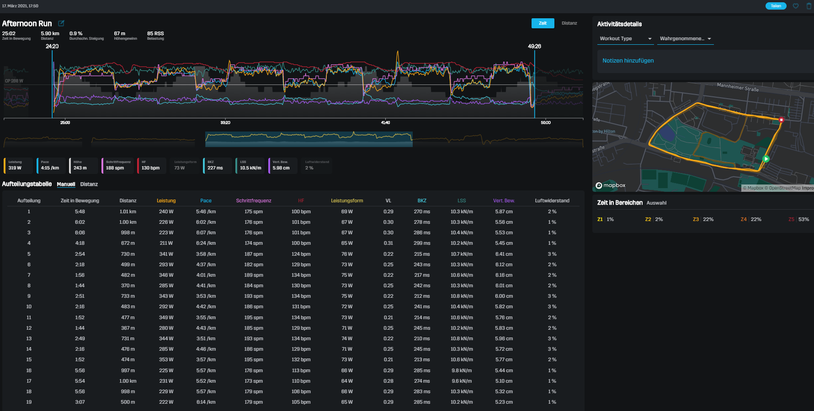Viewport: 814px width, 411px height.
Task: Click the highlighted range in overview strip
Action: tap(309, 139)
